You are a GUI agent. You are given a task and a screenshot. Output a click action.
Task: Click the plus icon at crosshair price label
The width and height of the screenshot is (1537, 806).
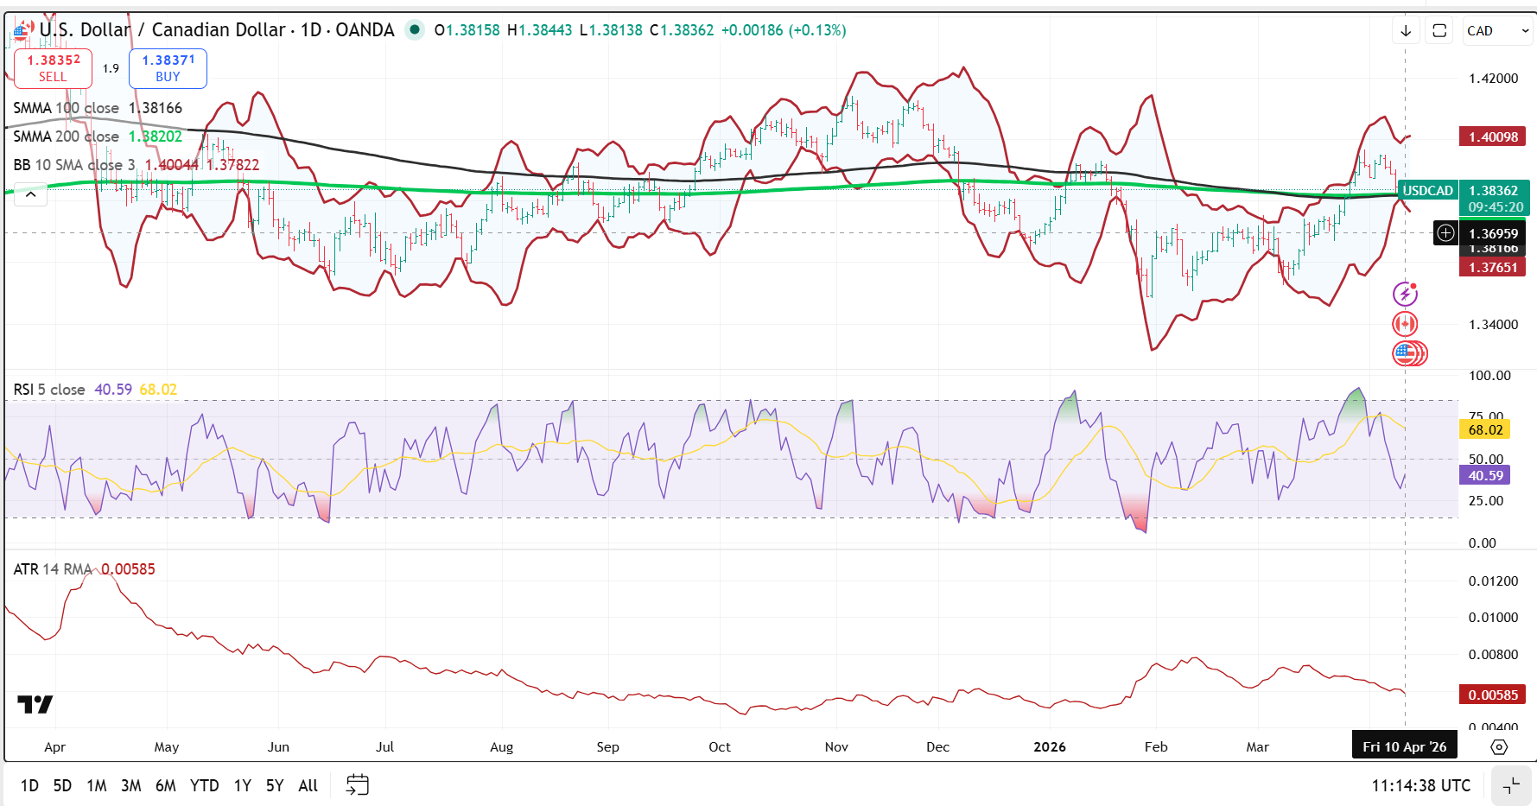(x=1445, y=233)
